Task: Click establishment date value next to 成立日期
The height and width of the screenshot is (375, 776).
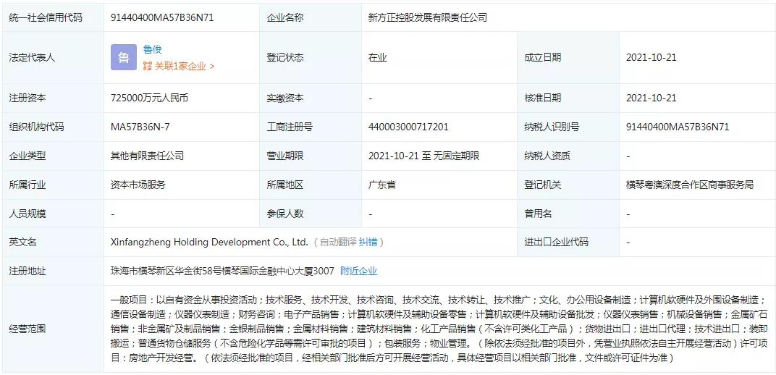Action: coord(651,57)
